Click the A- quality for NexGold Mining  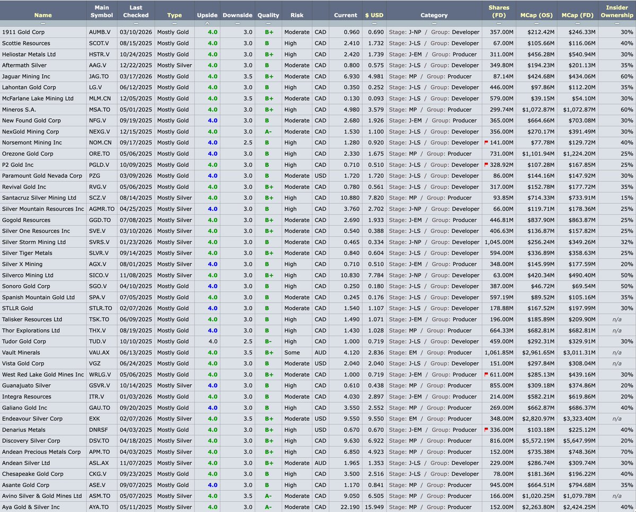click(269, 132)
